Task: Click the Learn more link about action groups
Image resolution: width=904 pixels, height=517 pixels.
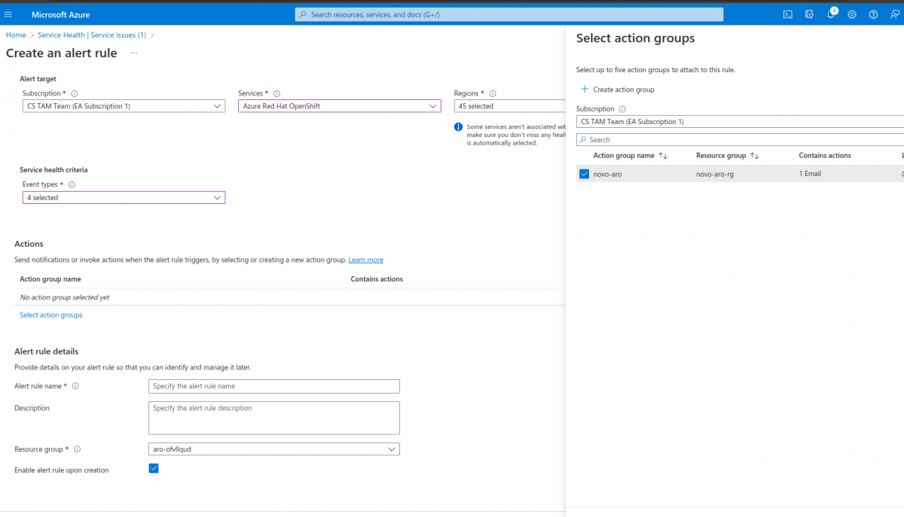Action: coord(366,259)
